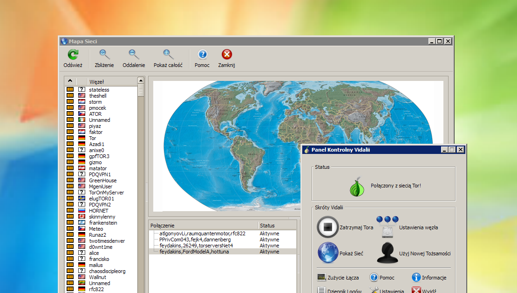
Task: Select the theshell relay
Action: (98, 96)
